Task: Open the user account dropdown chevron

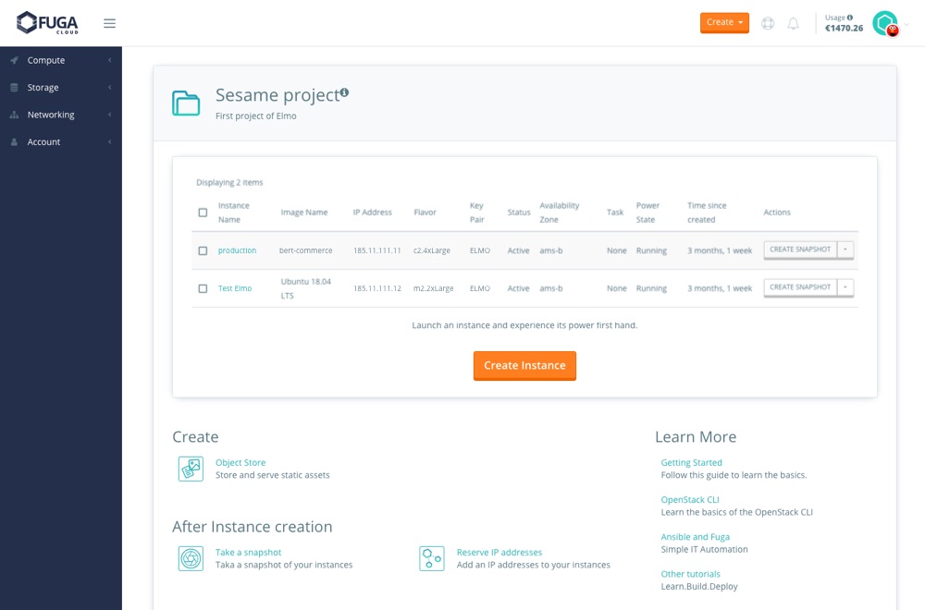Action: pyautogui.click(x=906, y=25)
